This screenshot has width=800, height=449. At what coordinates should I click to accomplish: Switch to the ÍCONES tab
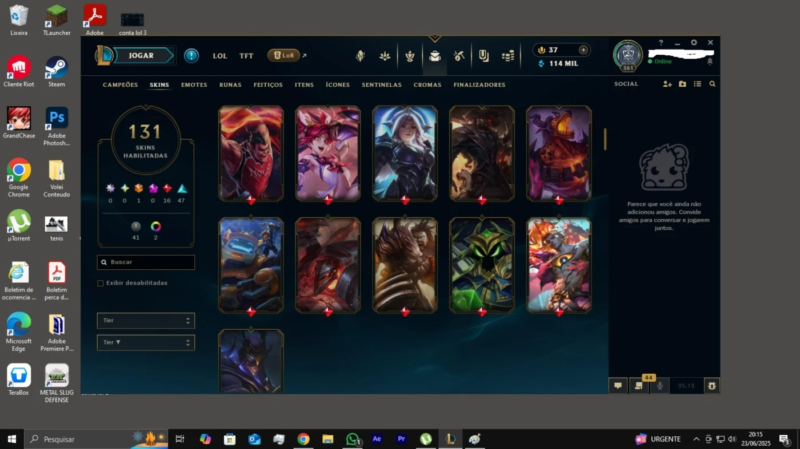(x=338, y=84)
